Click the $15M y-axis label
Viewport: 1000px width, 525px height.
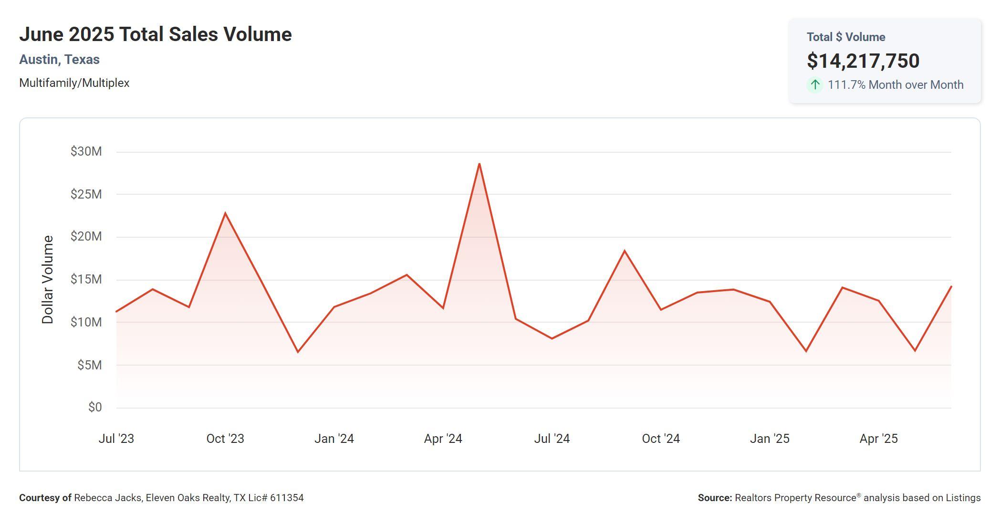[86, 280]
